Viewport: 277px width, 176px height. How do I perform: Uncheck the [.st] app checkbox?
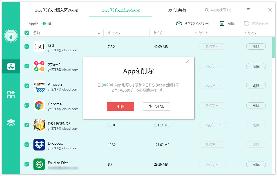tap(27, 47)
